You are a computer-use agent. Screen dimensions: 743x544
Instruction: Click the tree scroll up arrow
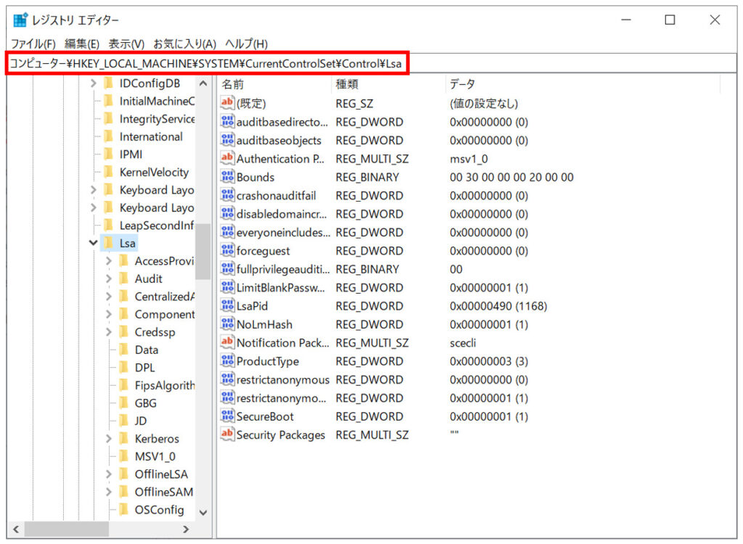[203, 83]
